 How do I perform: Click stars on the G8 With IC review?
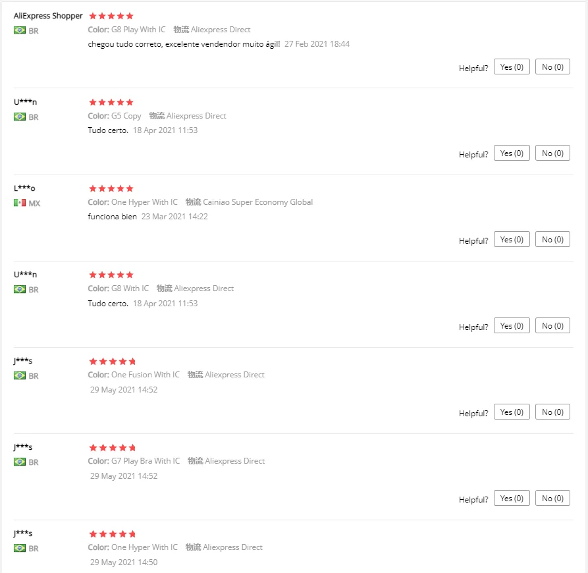point(111,275)
